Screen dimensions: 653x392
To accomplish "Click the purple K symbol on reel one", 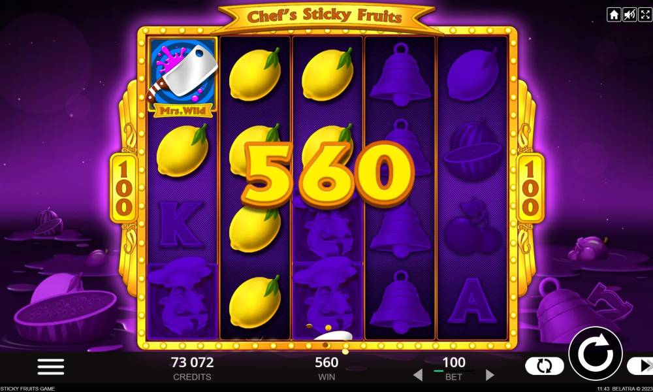I will click(182, 225).
